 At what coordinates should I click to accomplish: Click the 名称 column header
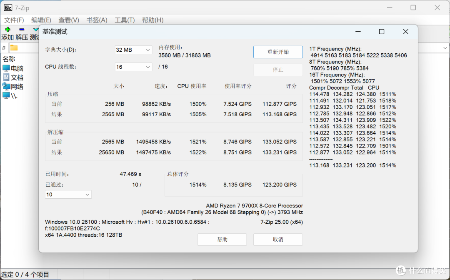(x=9, y=59)
